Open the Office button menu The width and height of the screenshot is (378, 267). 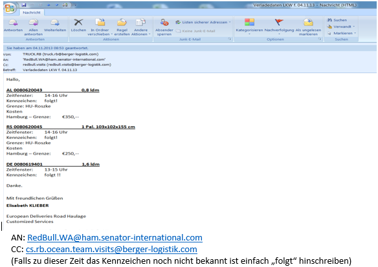tap(10, 8)
